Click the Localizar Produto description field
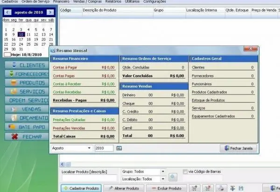 pyautogui.click(x=90, y=178)
